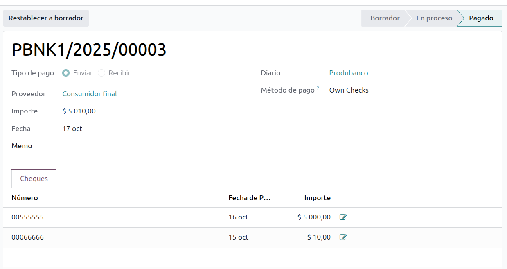Click the Fecha field showing 17 oct
The width and height of the screenshot is (507, 269).
click(72, 129)
